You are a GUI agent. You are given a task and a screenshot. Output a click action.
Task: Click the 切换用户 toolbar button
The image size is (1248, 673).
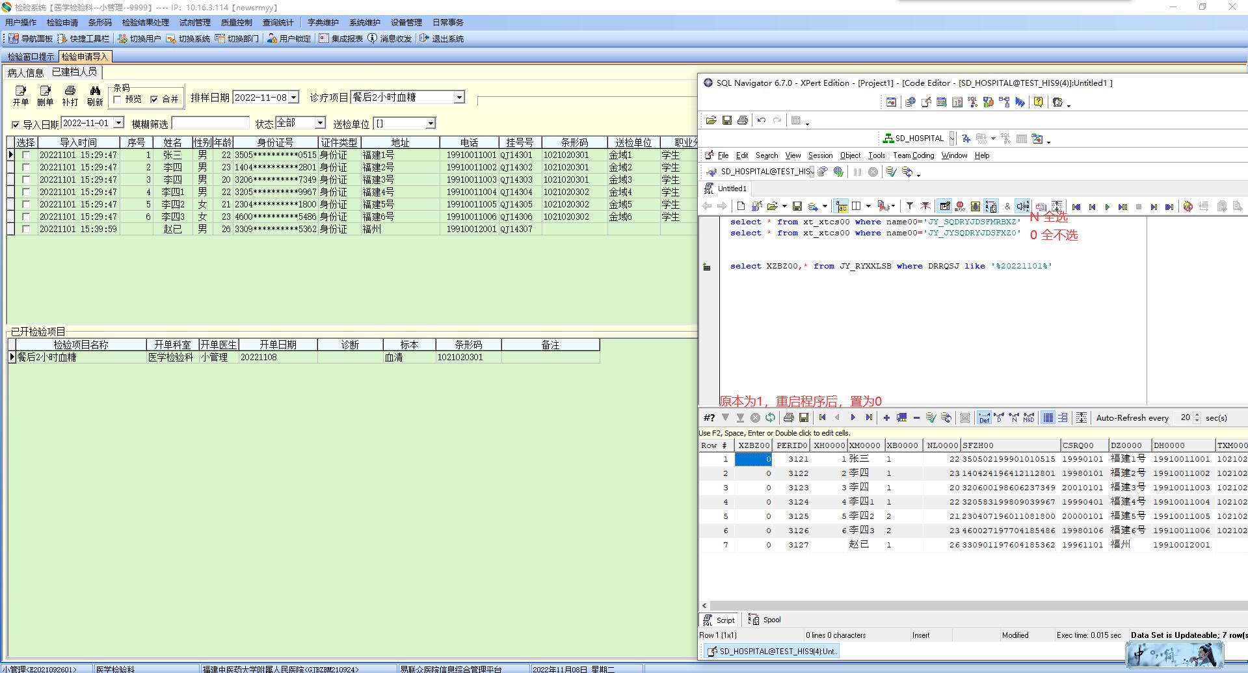pyautogui.click(x=139, y=39)
